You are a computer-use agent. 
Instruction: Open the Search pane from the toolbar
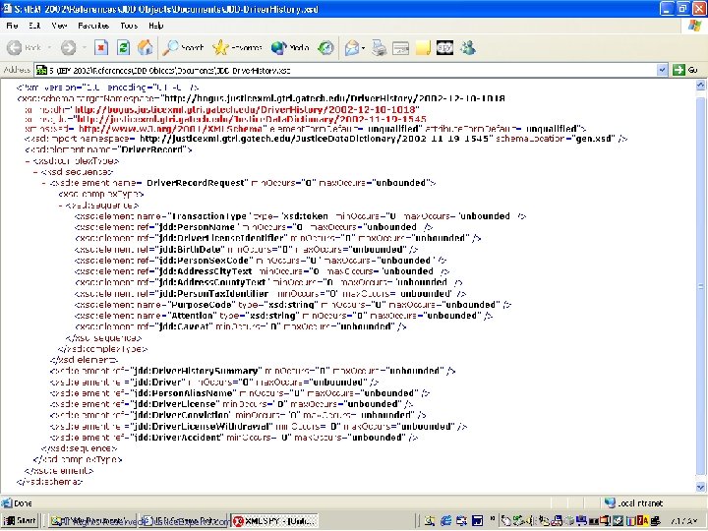coord(183,47)
